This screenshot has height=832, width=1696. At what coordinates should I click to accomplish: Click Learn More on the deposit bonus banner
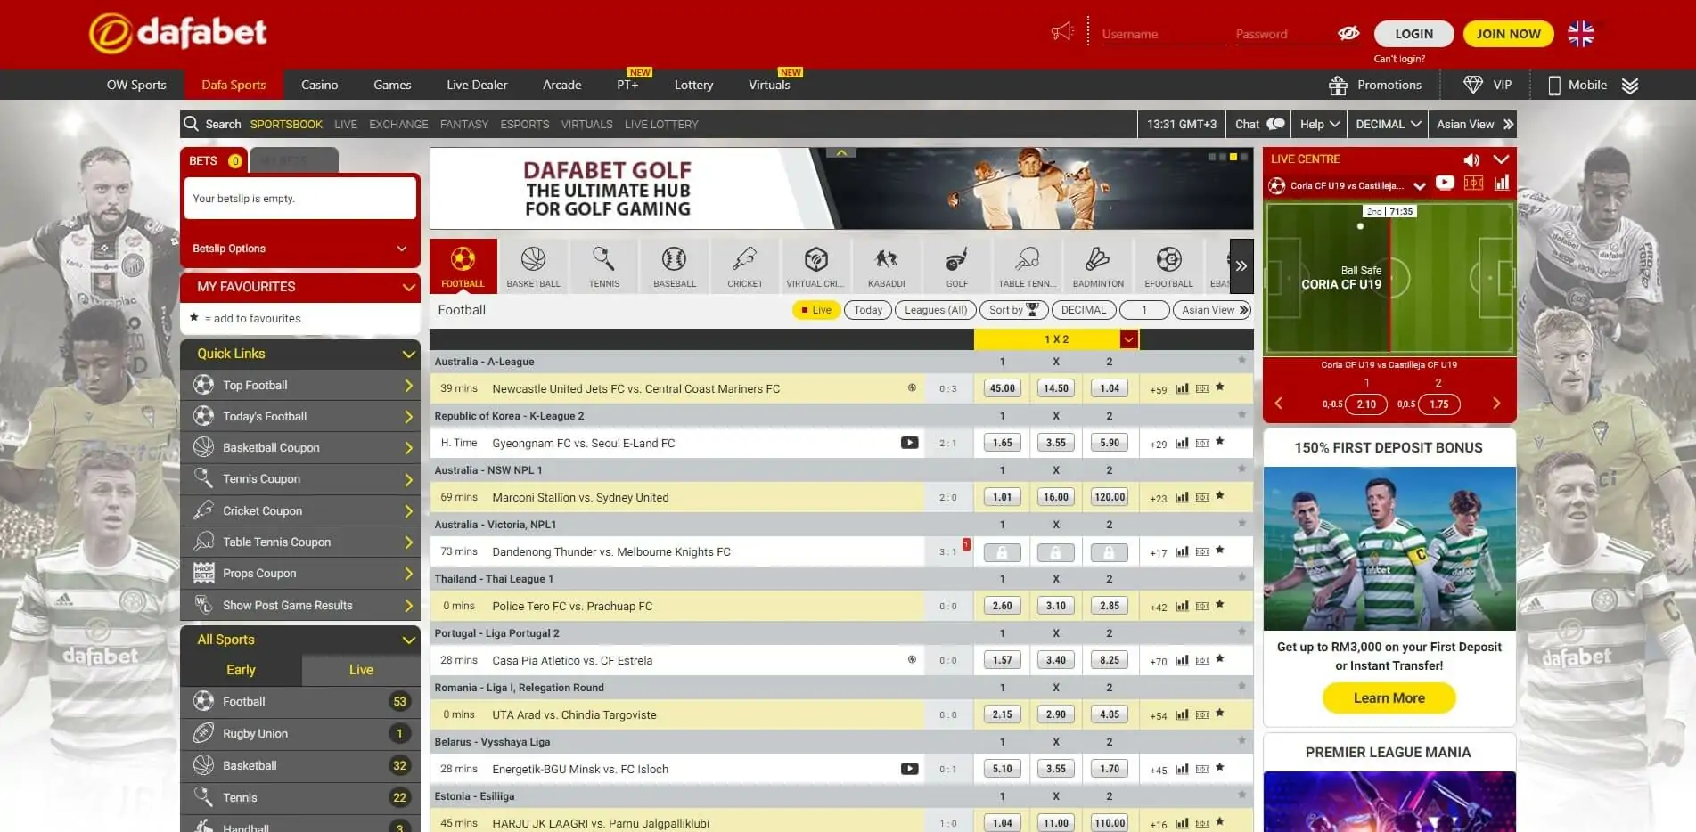coord(1388,697)
